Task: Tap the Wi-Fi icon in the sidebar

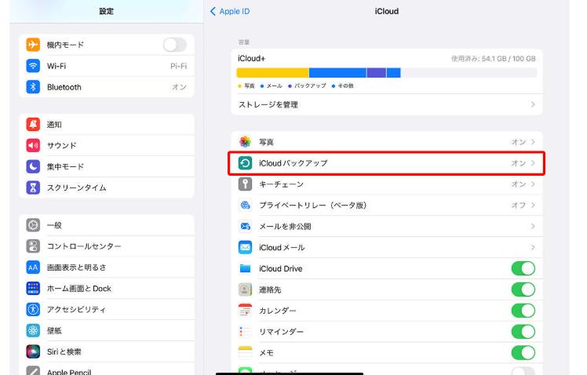Action: tap(33, 66)
